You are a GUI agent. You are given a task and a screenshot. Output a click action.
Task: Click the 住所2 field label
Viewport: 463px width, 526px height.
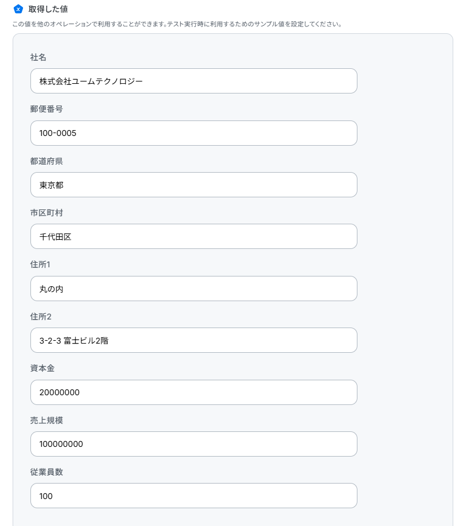pos(41,317)
